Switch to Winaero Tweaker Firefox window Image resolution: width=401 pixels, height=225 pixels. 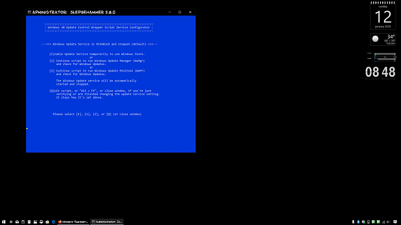pos(73,222)
